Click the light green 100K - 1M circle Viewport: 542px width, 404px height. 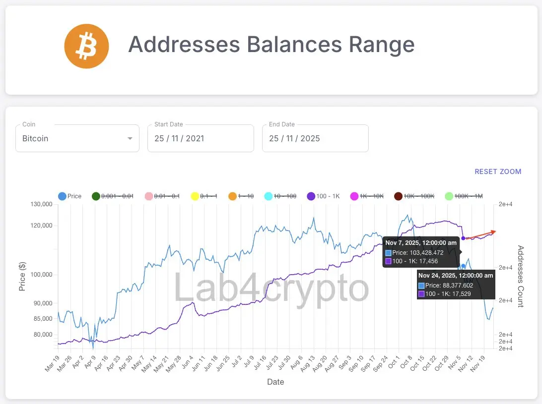[x=449, y=196]
